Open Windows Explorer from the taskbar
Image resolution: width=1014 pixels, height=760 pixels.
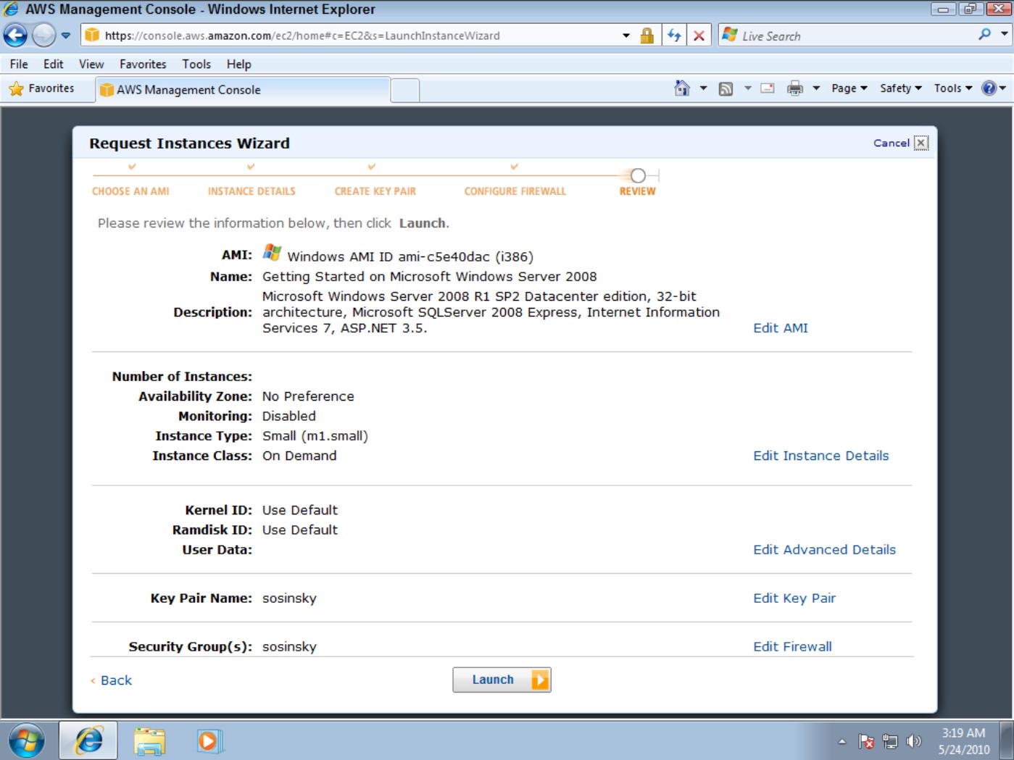(x=150, y=741)
